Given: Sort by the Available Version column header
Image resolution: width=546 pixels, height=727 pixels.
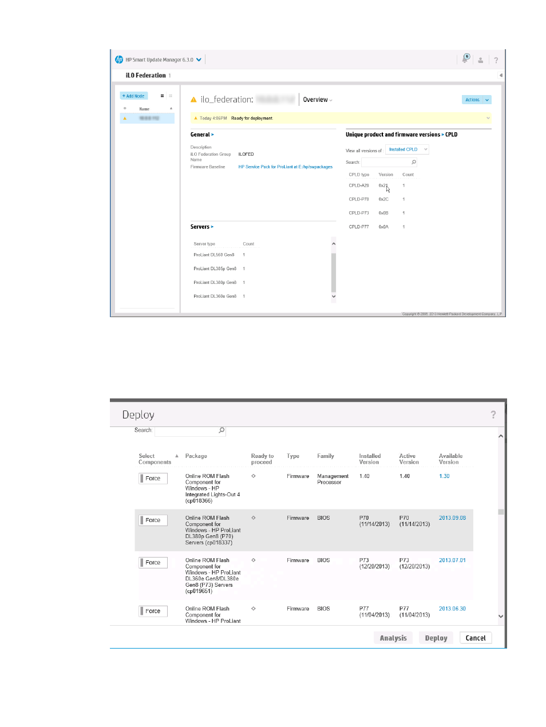Looking at the screenshot, I should [x=451, y=459].
